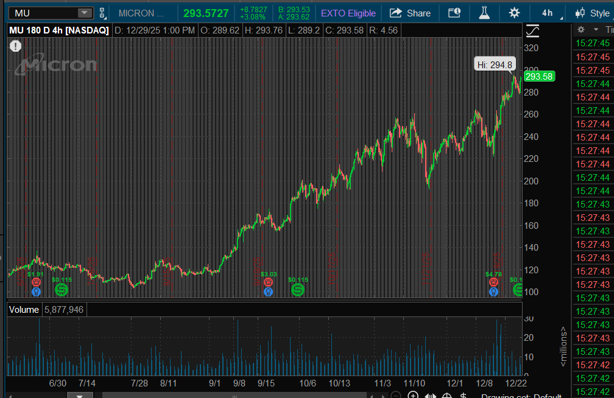The width and height of the screenshot is (614, 398).
Task: Click the red earnings phone icon under $4.78
Action: click(493, 282)
